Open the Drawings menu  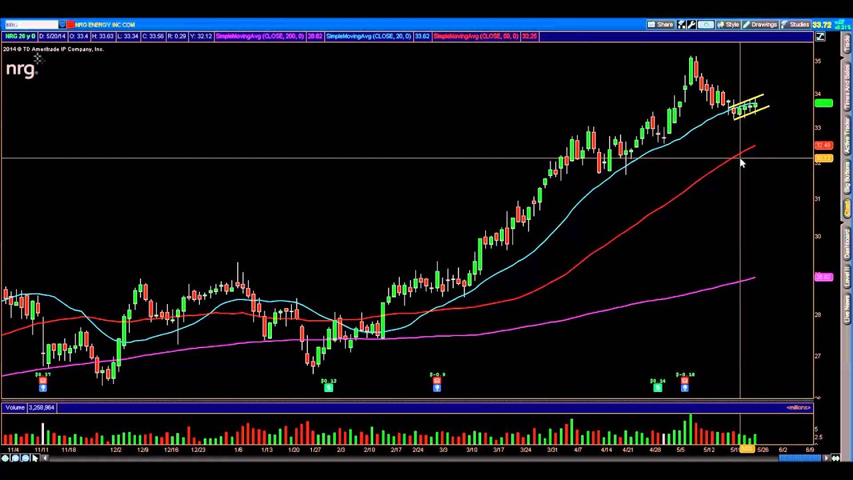point(760,25)
